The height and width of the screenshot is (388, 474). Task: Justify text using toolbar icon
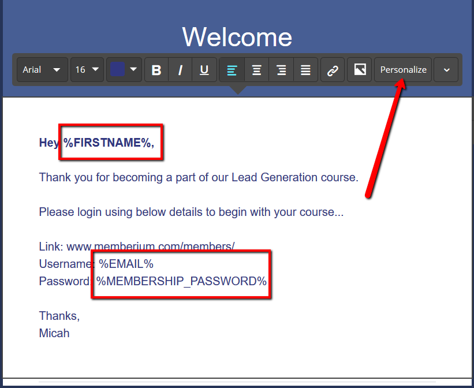[x=305, y=70]
